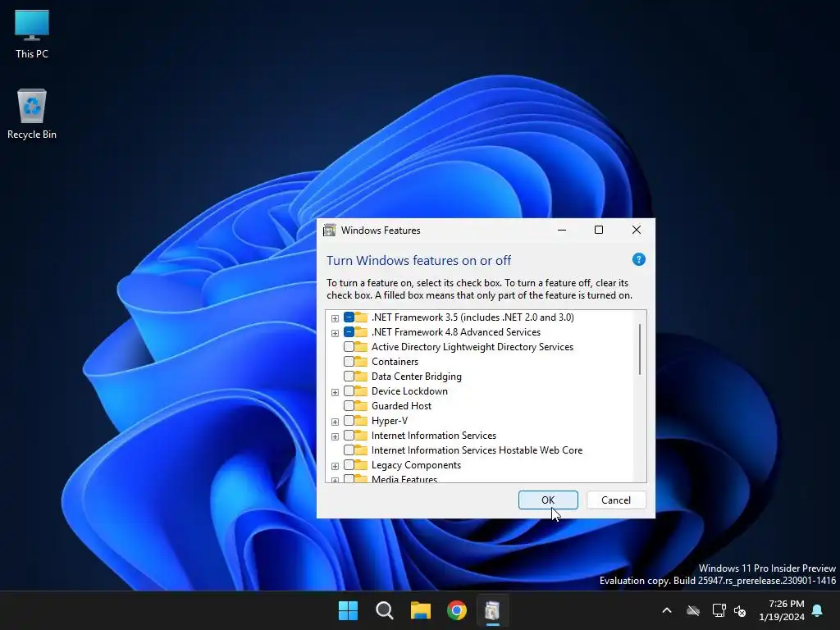Image resolution: width=840 pixels, height=630 pixels.
Task: Select the Device Lockdown row label
Action: coord(409,391)
